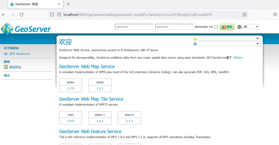Viewport: 279px width, 145px height.
Task: Reload the page with refresh icon
Action: point(21,15)
